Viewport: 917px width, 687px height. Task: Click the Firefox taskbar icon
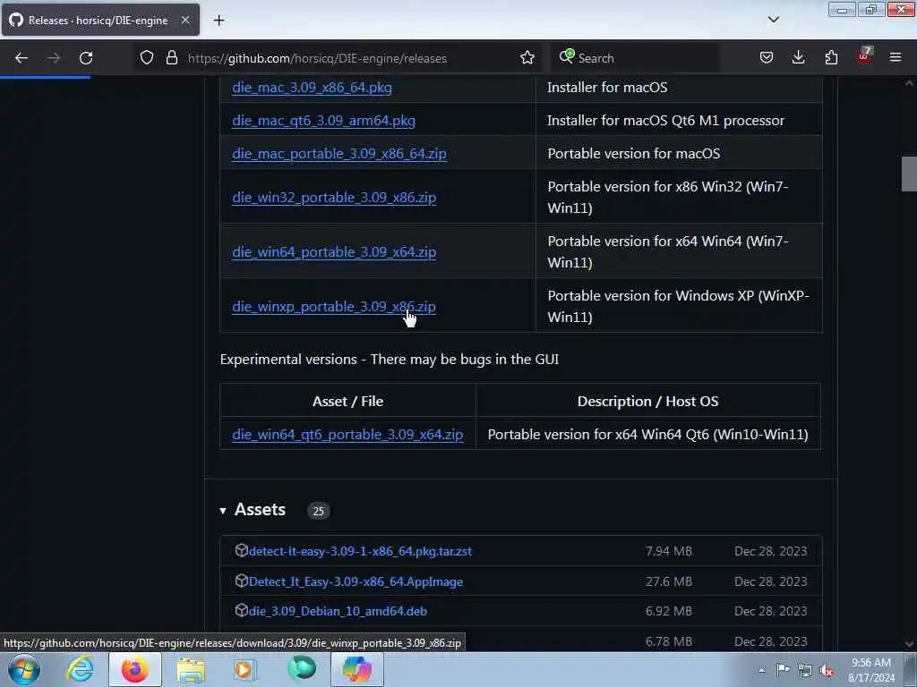(x=135, y=669)
